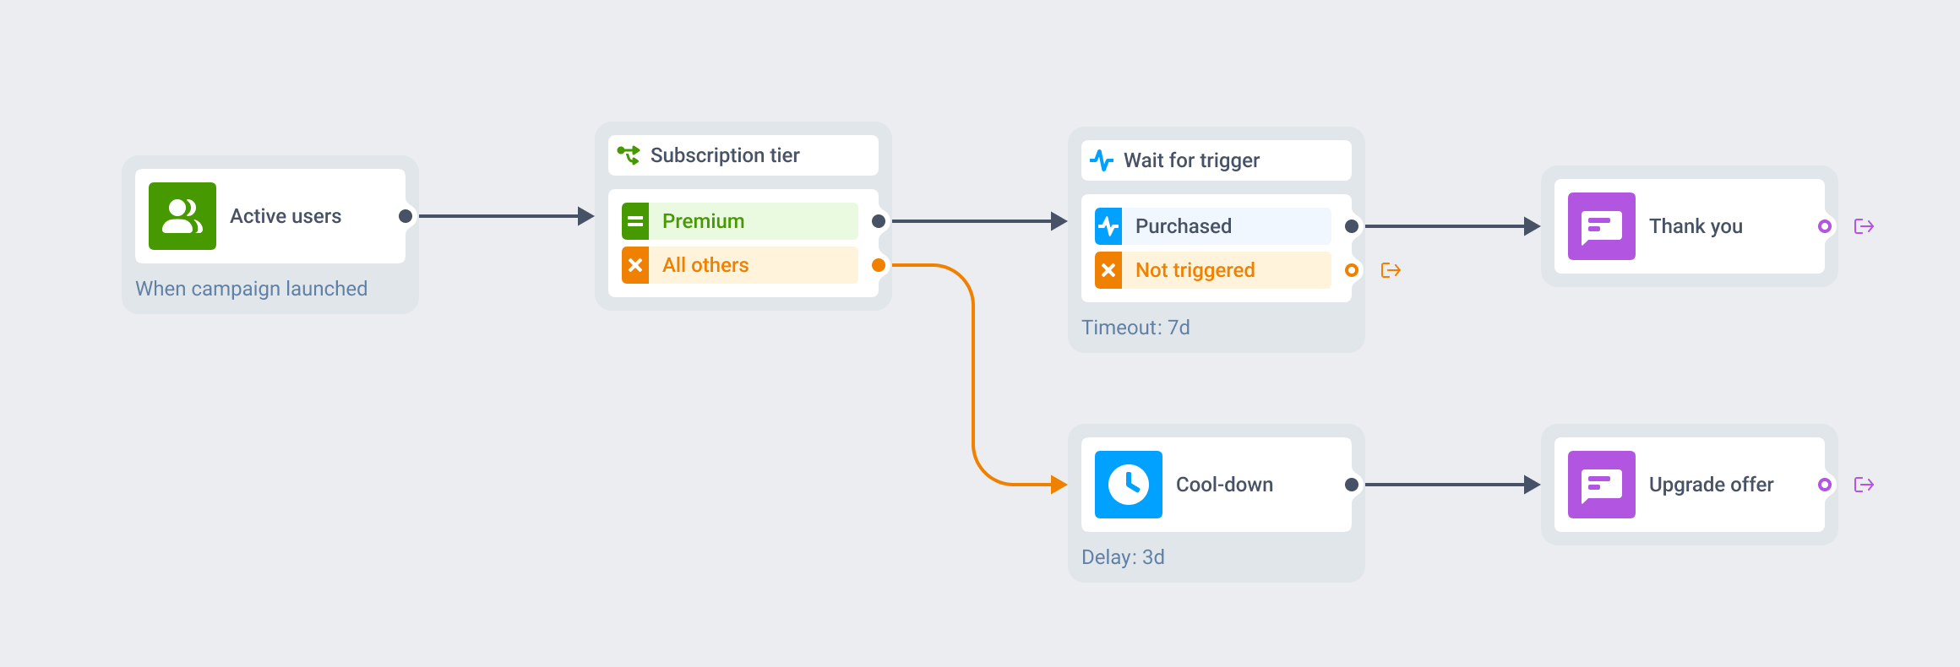Click the Subscription tier branch icon
The image size is (1960, 667).
(x=628, y=155)
